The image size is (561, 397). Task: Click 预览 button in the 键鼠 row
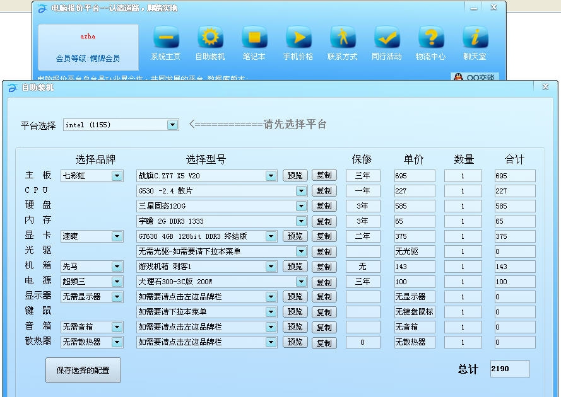pyautogui.click(x=295, y=312)
